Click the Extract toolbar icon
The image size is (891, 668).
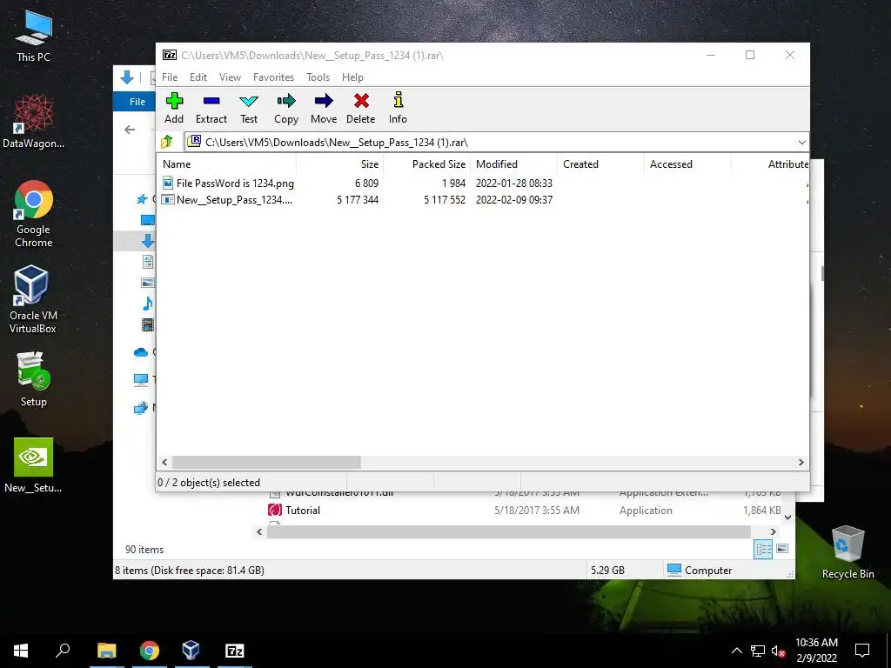(211, 108)
